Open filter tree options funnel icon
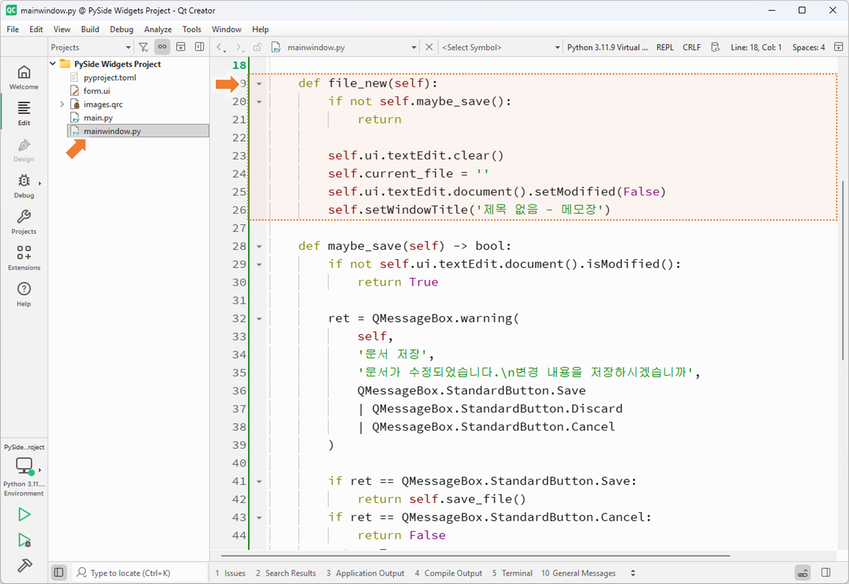849x584 pixels. pos(144,47)
